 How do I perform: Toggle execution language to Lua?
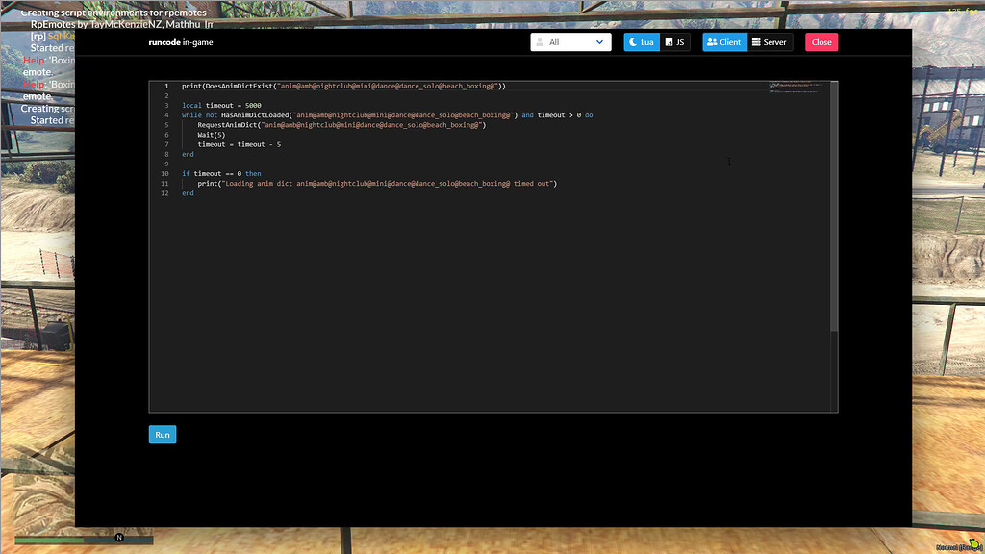pos(641,42)
